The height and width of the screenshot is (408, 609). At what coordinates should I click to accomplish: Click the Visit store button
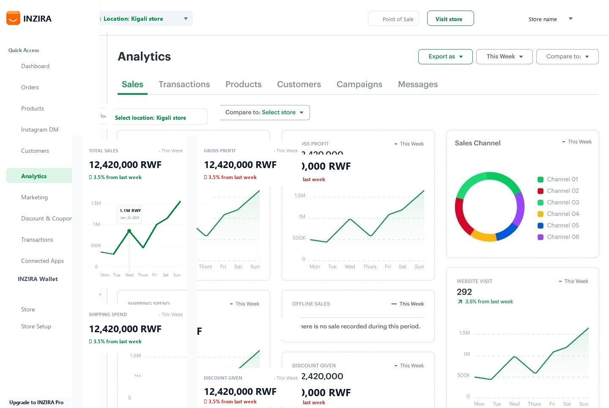pyautogui.click(x=450, y=19)
